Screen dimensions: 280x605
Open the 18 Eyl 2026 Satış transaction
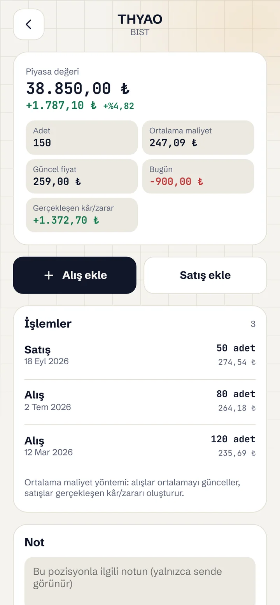tap(140, 355)
